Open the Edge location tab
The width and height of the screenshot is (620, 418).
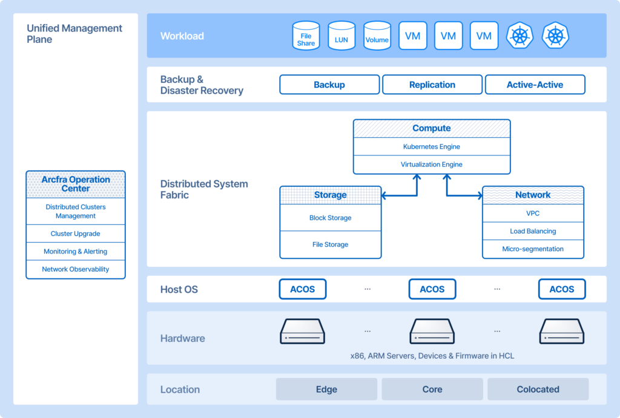[326, 390]
